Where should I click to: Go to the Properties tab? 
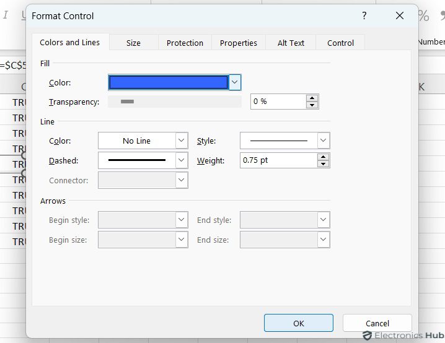[238, 43]
